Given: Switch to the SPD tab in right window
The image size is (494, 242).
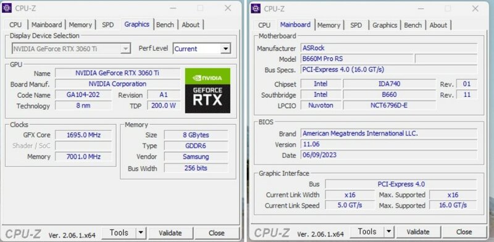Looking at the screenshot, I should [356, 25].
